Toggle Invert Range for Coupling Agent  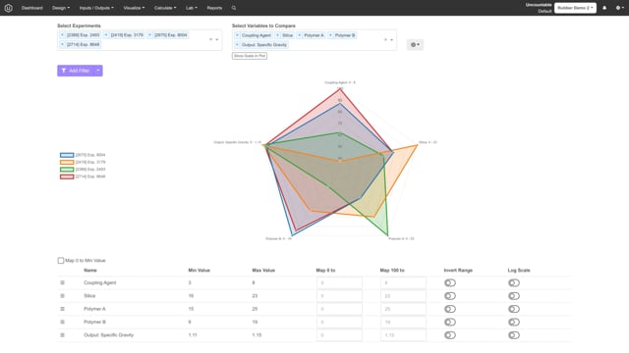450,283
